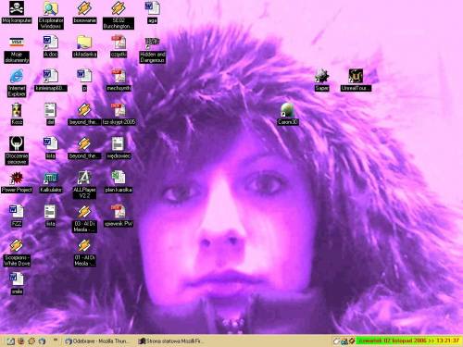The width and height of the screenshot is (463, 347).
Task: Open the śpiewnik PW PDF file
Action: [x=119, y=212]
